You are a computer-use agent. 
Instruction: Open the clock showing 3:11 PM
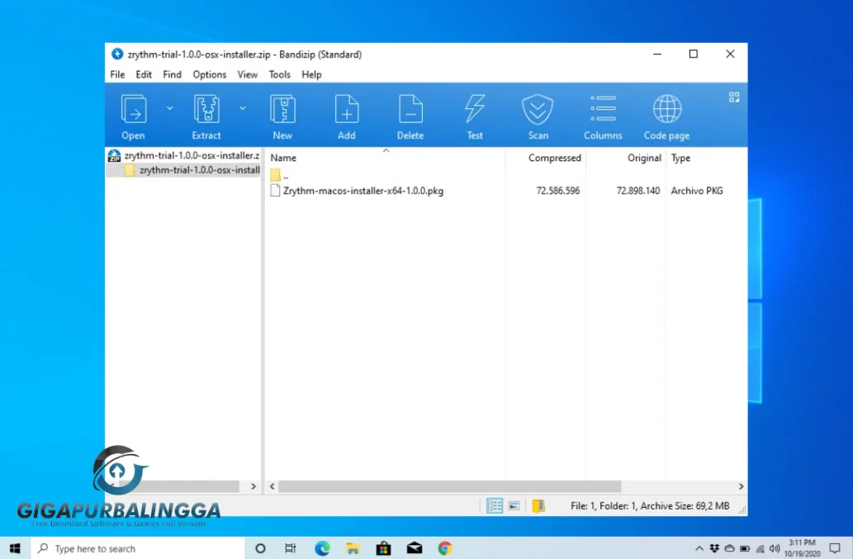click(x=803, y=548)
